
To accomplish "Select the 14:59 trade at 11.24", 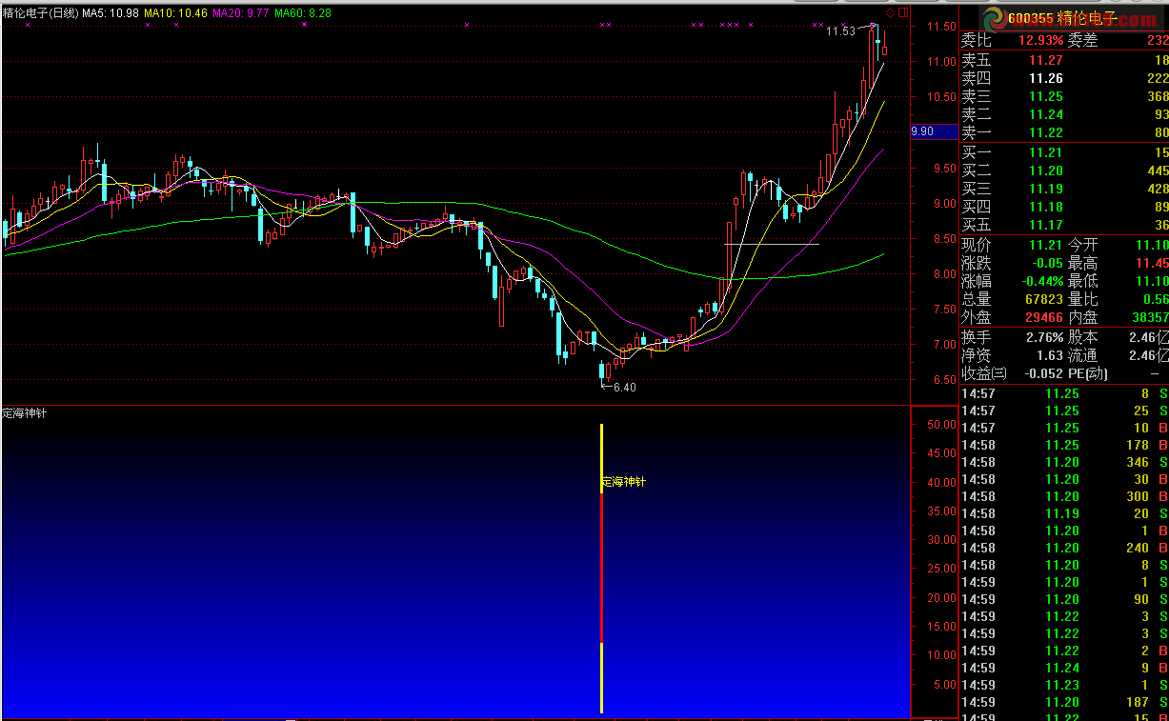I will 1064,668.
